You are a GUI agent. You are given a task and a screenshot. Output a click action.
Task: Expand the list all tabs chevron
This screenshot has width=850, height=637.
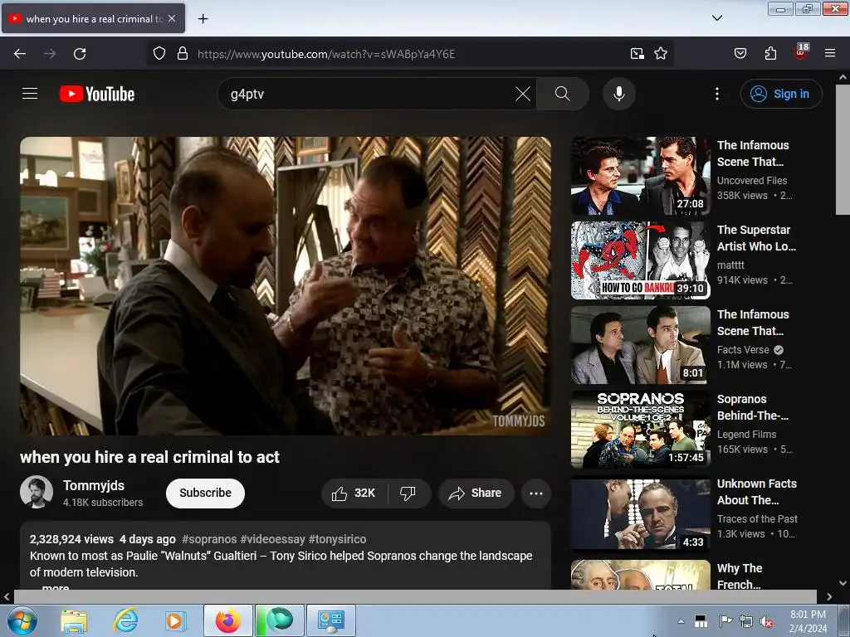pyautogui.click(x=716, y=18)
